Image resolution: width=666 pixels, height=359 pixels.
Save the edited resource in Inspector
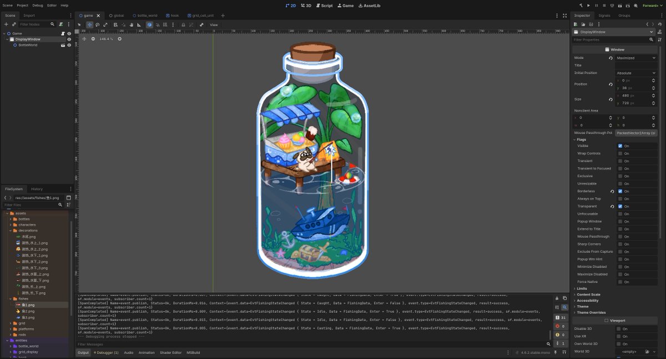pyautogui.click(x=591, y=24)
